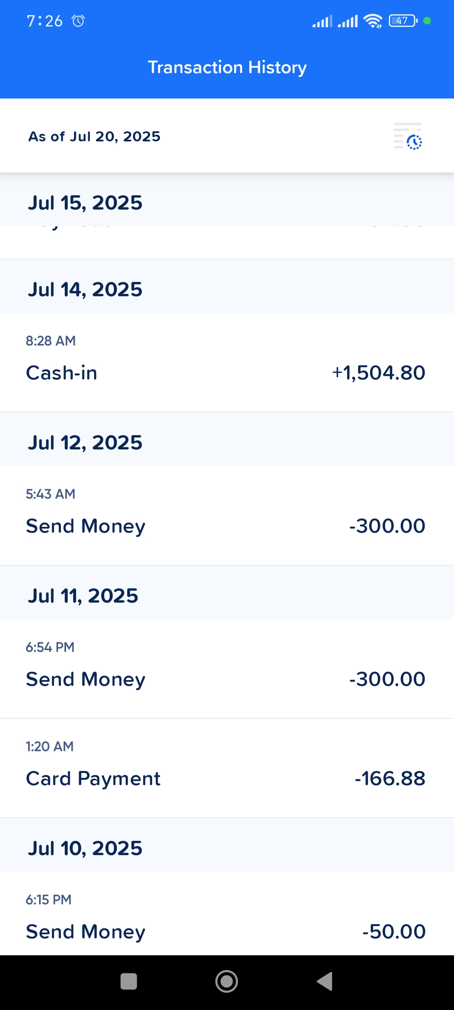Image resolution: width=454 pixels, height=1010 pixels.
Task: Open recent apps with square button
Action: click(x=129, y=981)
